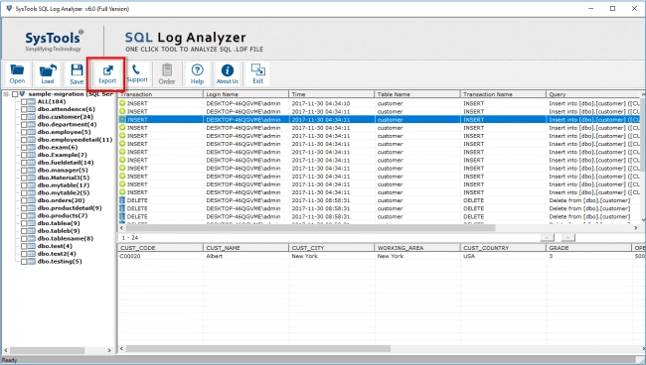The height and width of the screenshot is (365, 646).
Task: Select dbo.fueldetail(14) table node
Action: tap(66, 163)
